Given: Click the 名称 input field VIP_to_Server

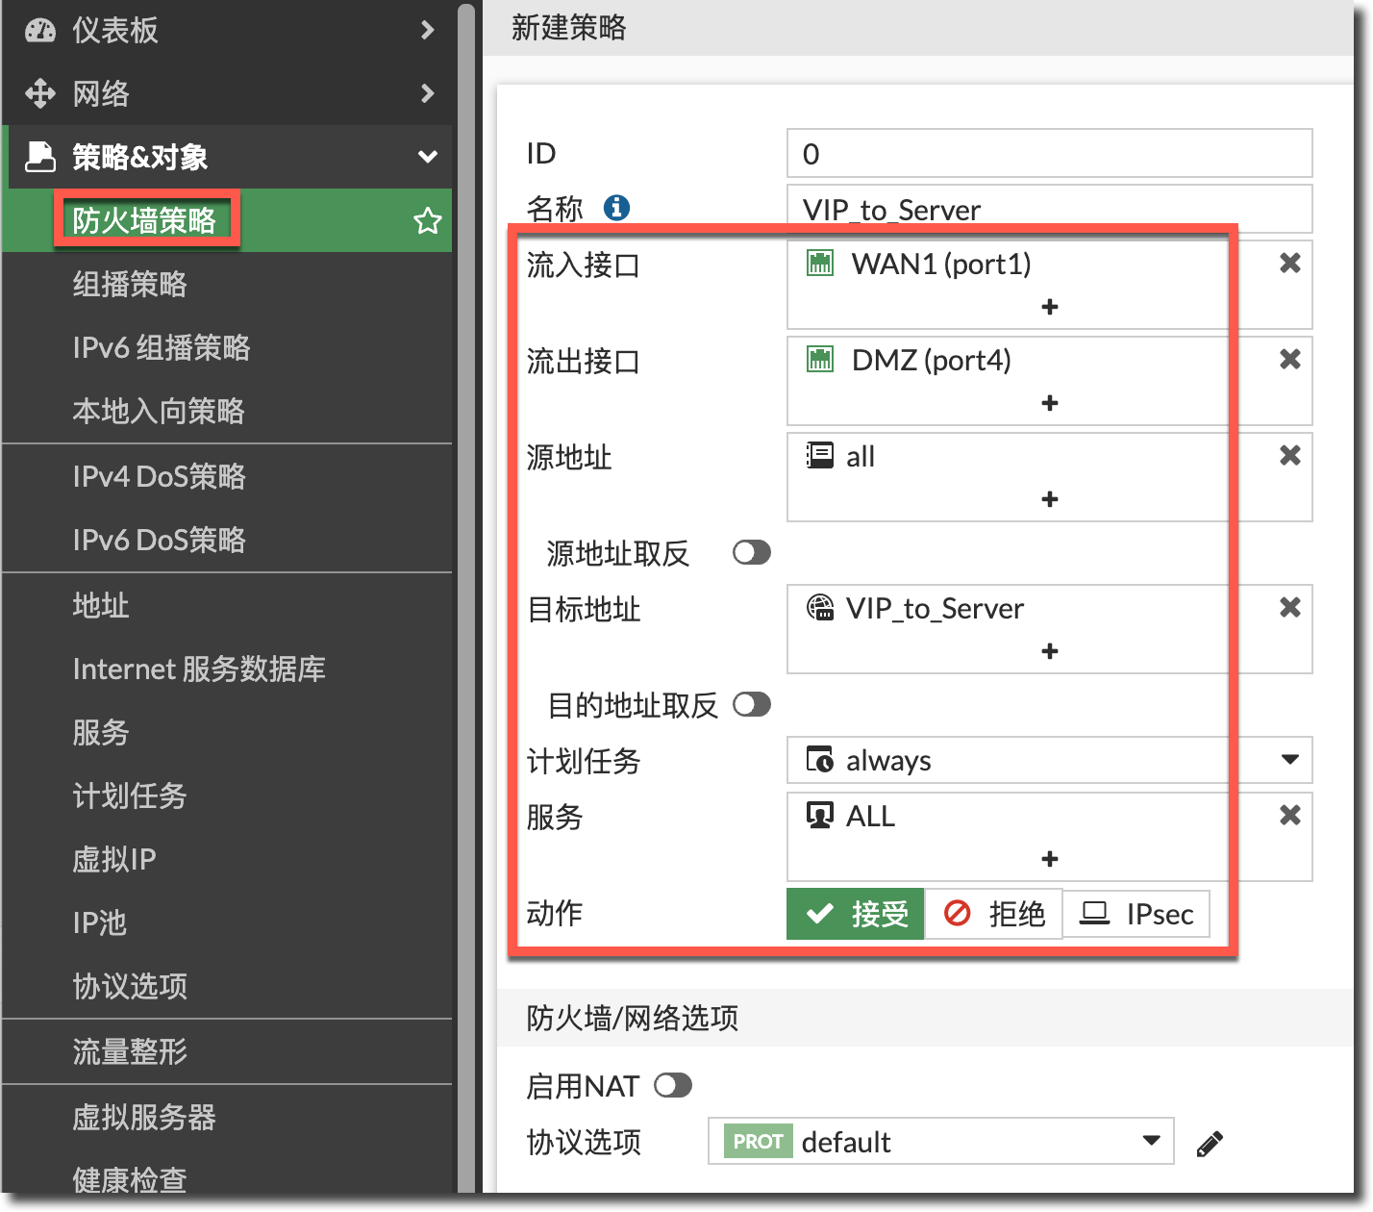Looking at the screenshot, I should (x=1048, y=210).
